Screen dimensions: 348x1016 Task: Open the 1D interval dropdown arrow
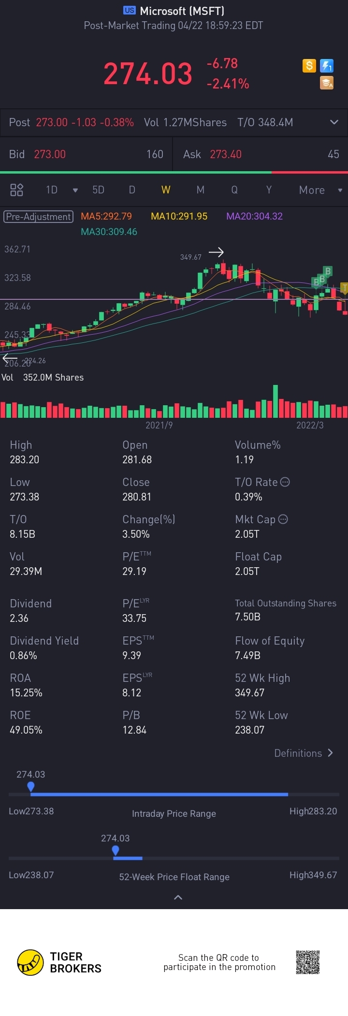tap(75, 190)
